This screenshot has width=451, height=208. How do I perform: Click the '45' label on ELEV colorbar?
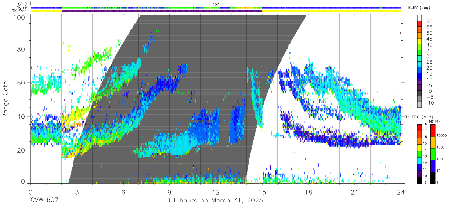pyautogui.click(x=429, y=39)
